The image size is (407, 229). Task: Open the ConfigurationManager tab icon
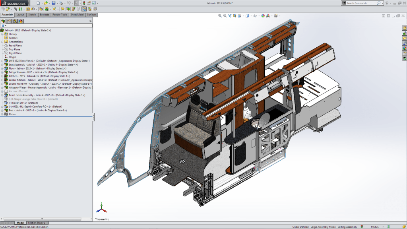point(15,21)
